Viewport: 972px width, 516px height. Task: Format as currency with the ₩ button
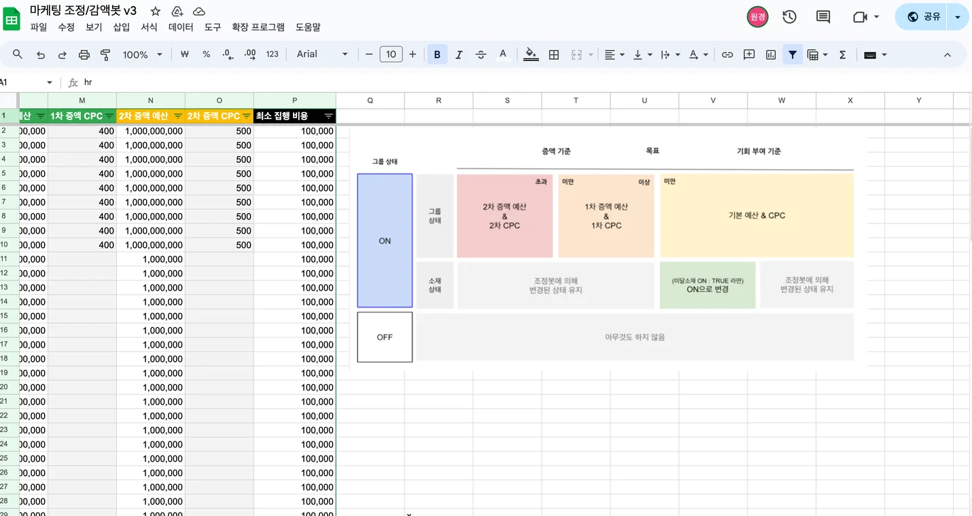click(x=184, y=54)
